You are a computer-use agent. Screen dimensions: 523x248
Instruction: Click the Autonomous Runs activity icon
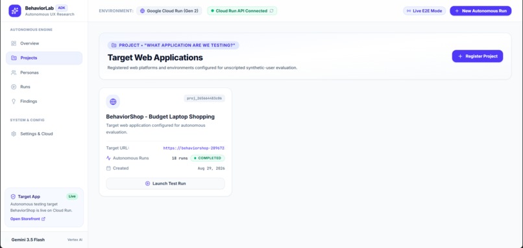(x=108, y=158)
